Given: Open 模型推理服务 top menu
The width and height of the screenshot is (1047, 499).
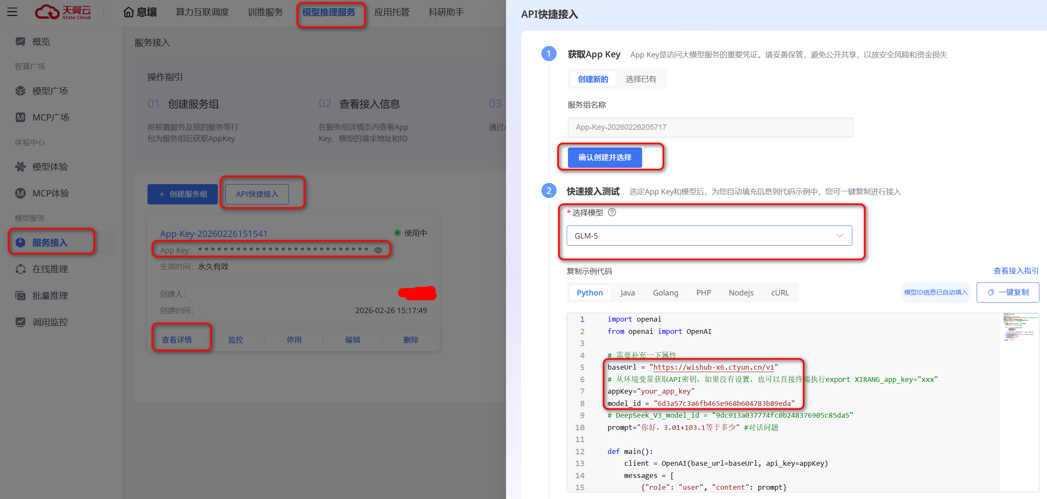Looking at the screenshot, I should click(x=329, y=12).
